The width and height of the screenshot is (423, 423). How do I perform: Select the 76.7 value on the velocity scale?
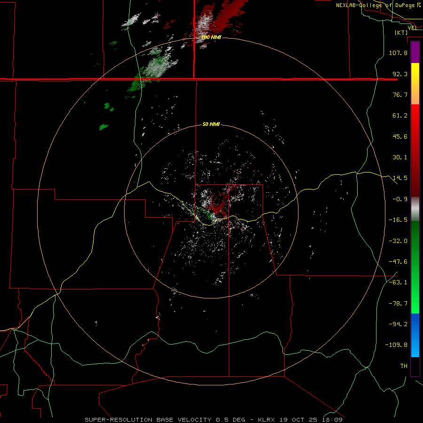pyautogui.click(x=400, y=94)
